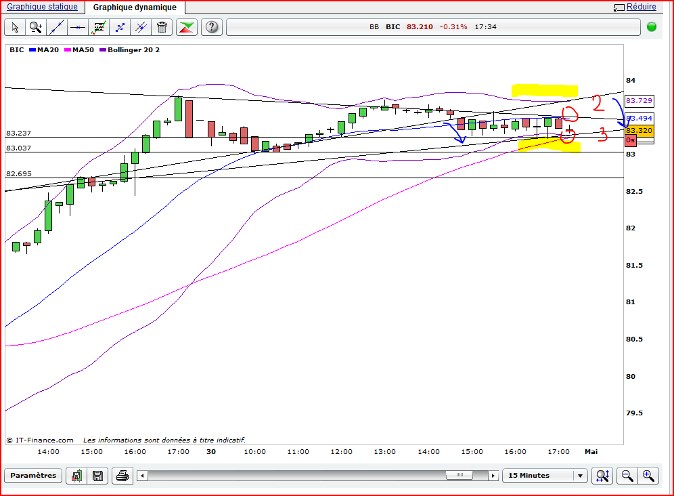Click the Réduire window icon
The height and width of the screenshot is (496, 674).
[x=619, y=7]
